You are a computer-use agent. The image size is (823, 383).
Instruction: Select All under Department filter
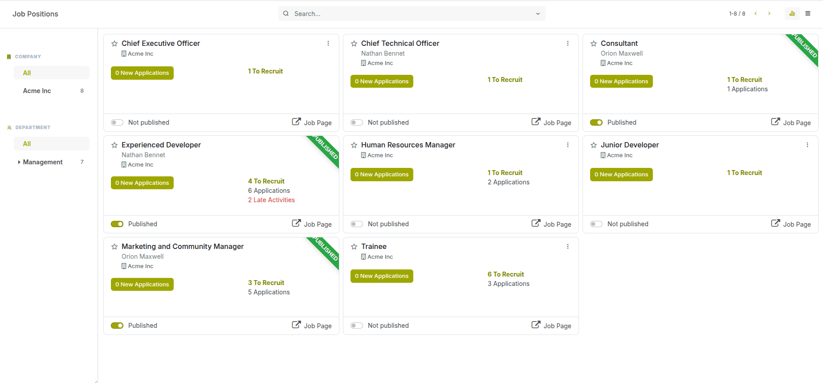pos(27,144)
